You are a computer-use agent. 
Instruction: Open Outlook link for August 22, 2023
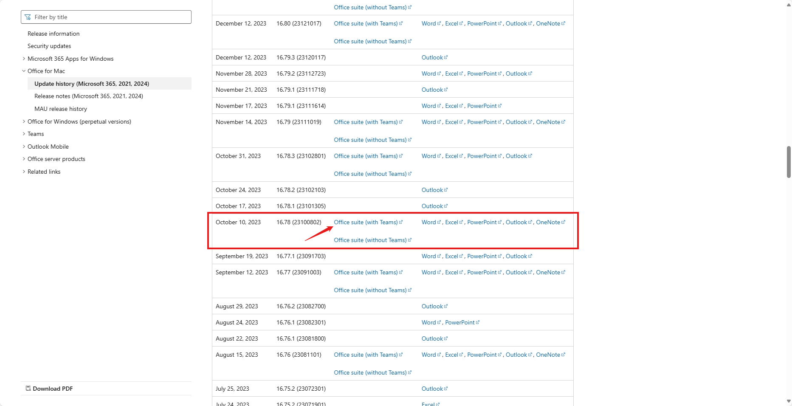pos(434,338)
